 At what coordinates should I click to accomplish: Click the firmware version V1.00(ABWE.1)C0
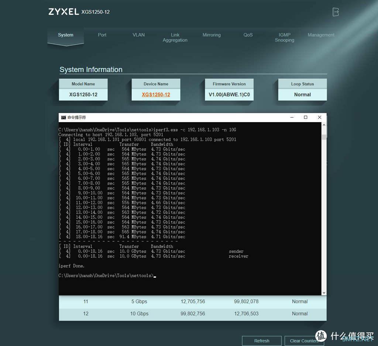coord(229,95)
